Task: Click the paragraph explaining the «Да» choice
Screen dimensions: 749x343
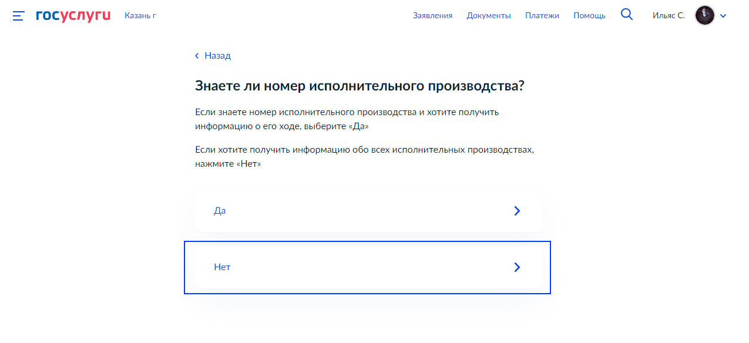Action: click(x=347, y=119)
